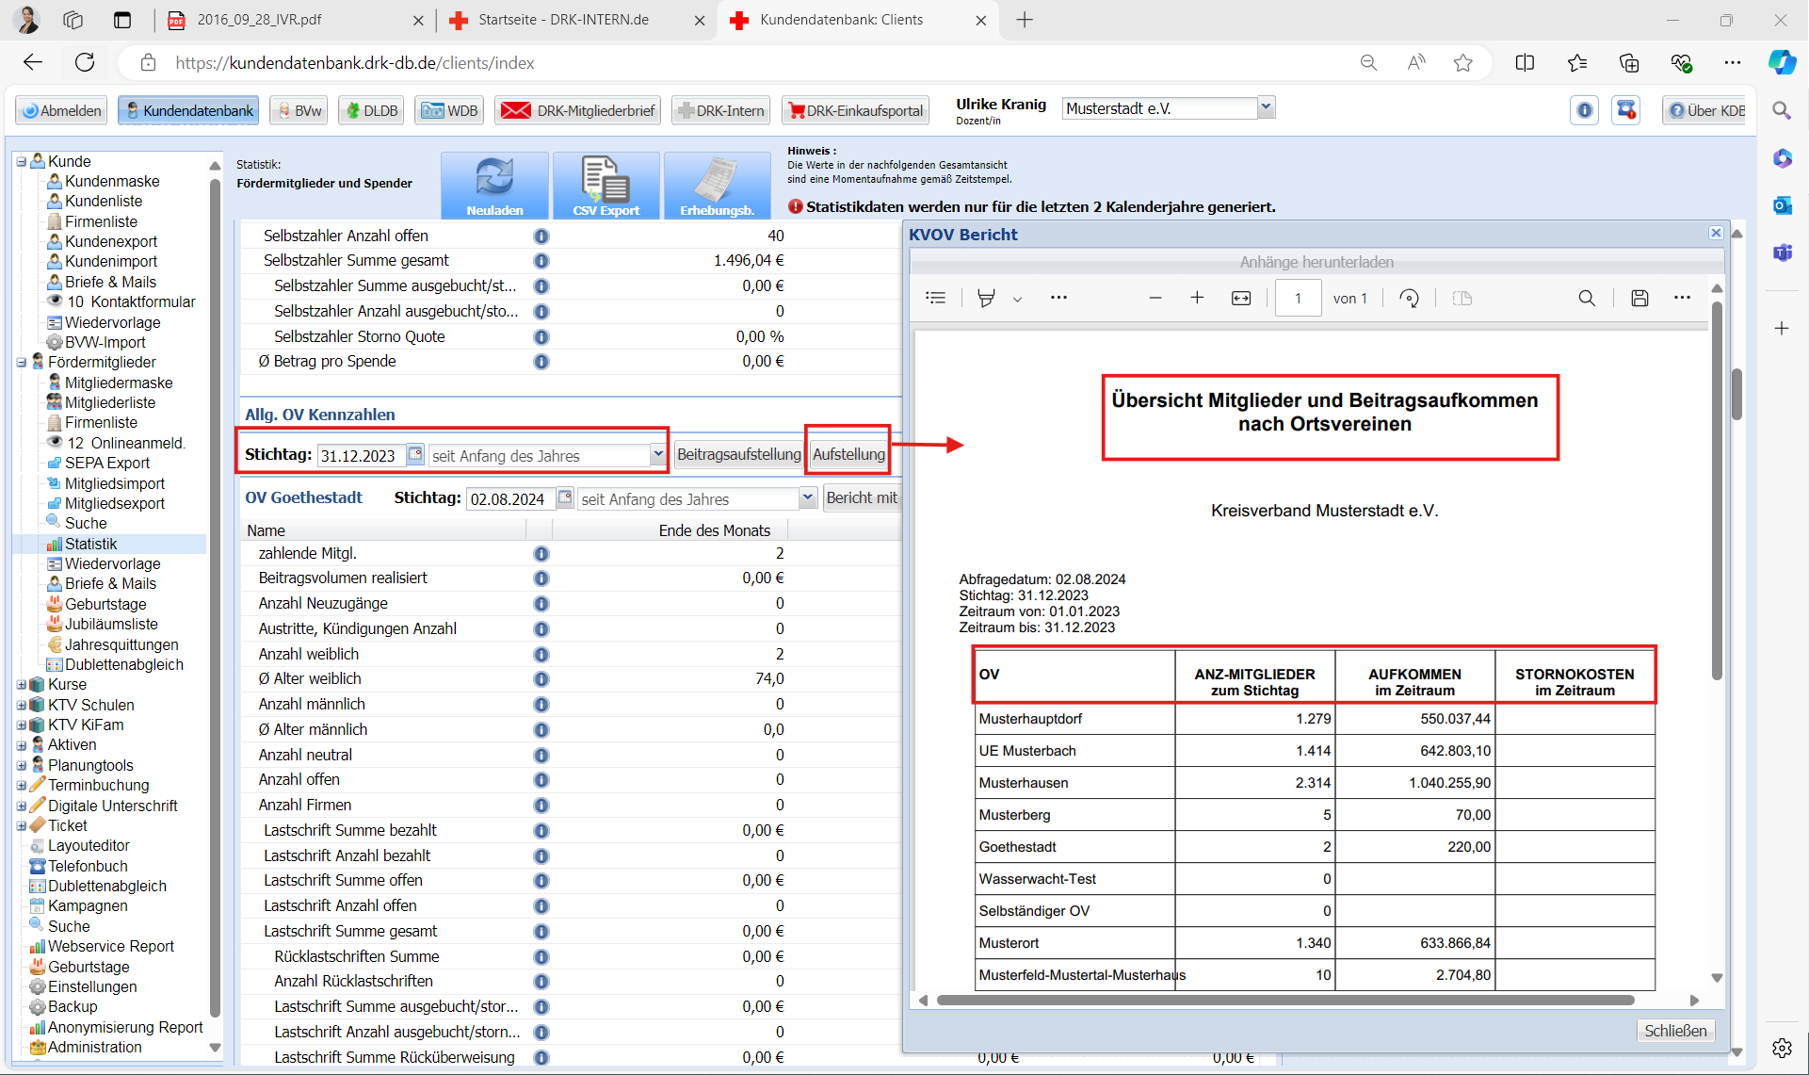1809x1075 pixels.
Task: Open calendar picker beside Stichtag 31.12.2023
Action: 415,454
